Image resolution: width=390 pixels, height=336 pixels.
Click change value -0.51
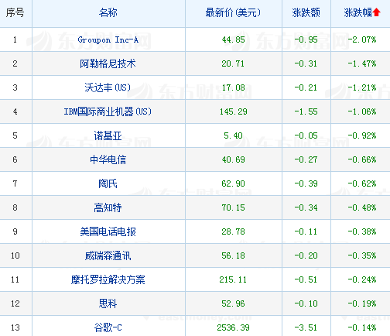pos(306,279)
